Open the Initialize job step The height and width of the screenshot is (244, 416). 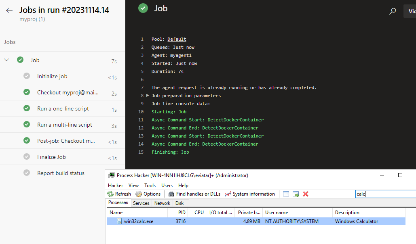click(63, 76)
